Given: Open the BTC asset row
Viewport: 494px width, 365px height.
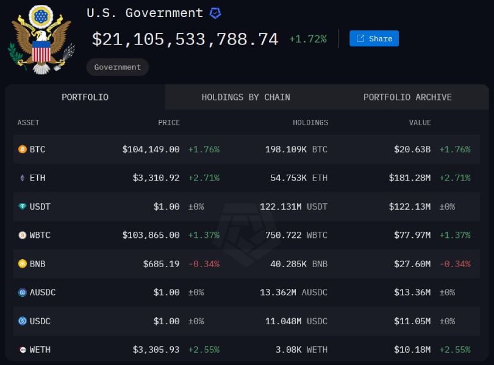Looking at the screenshot, I should [x=244, y=149].
